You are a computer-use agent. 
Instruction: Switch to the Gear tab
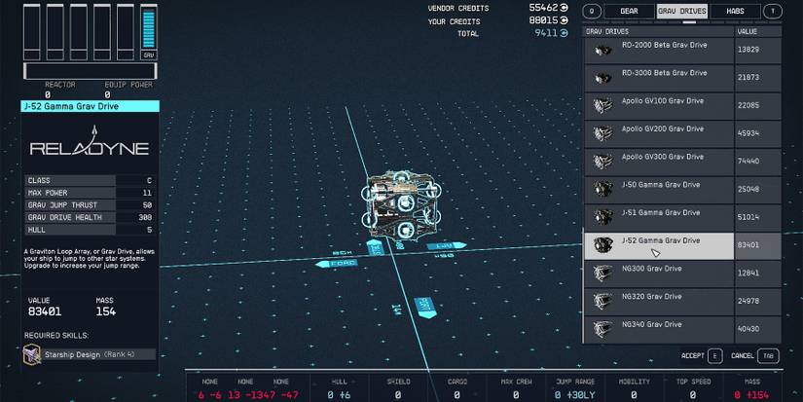(x=629, y=11)
